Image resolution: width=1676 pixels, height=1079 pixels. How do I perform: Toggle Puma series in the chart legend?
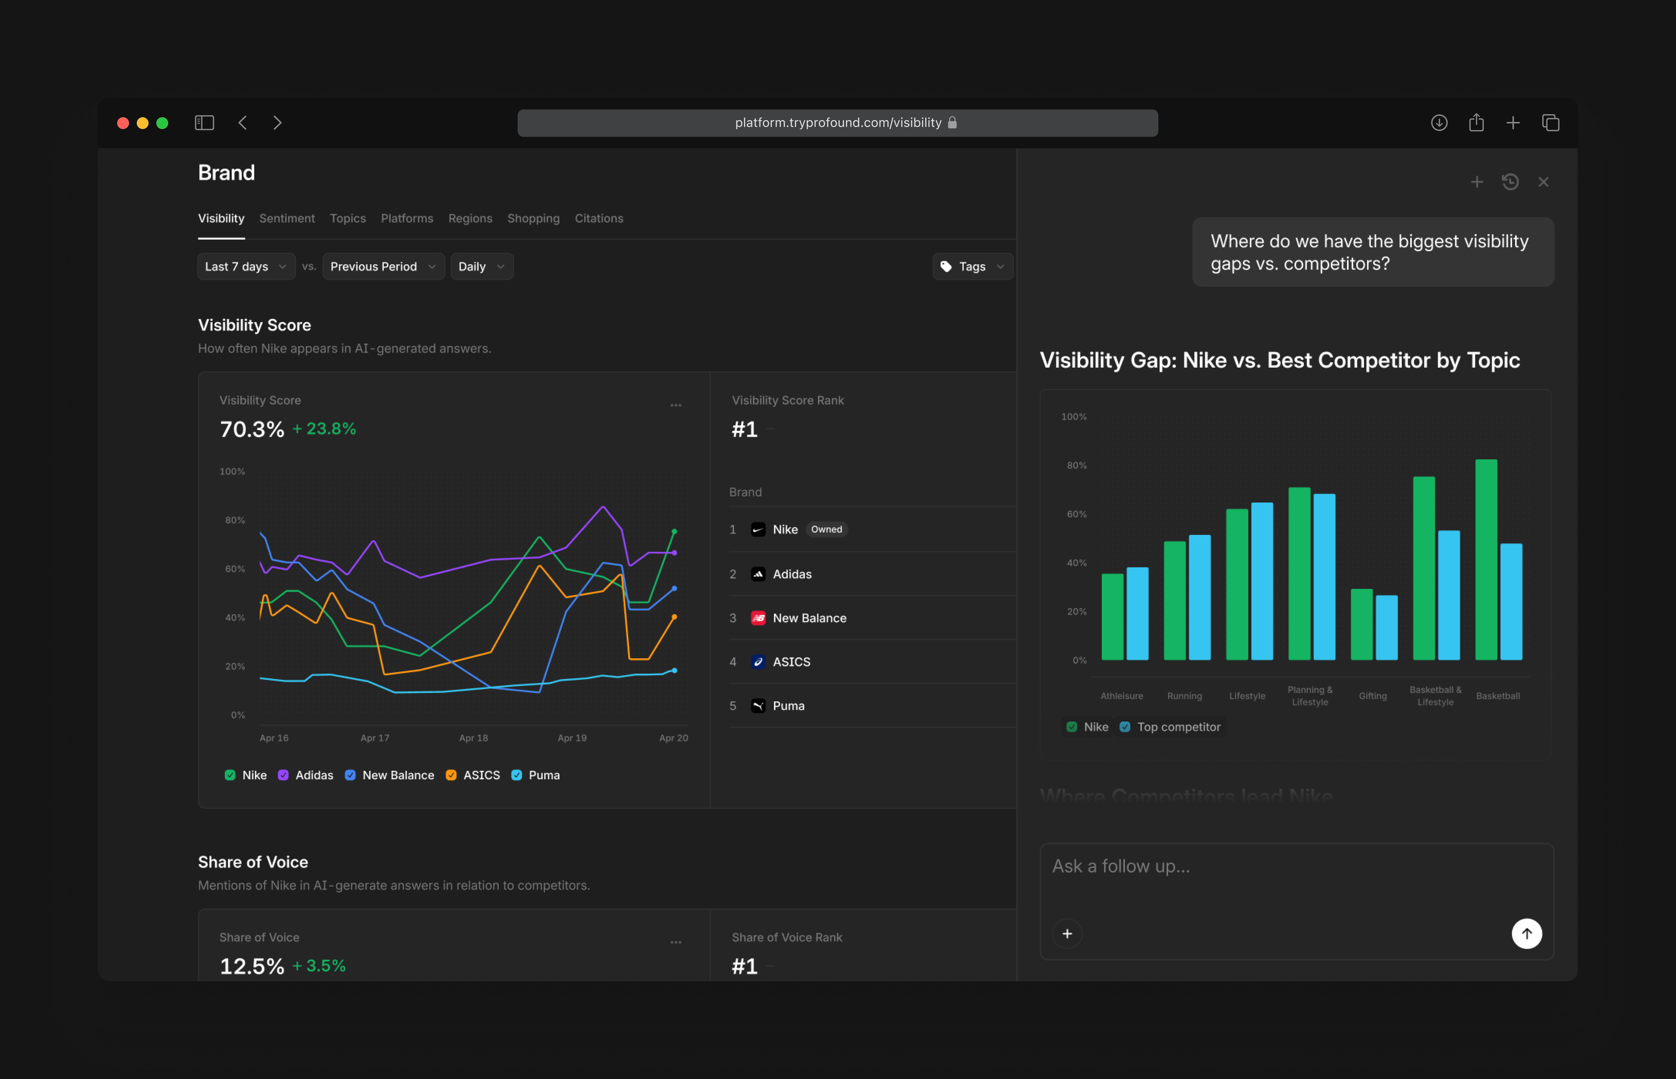(516, 775)
